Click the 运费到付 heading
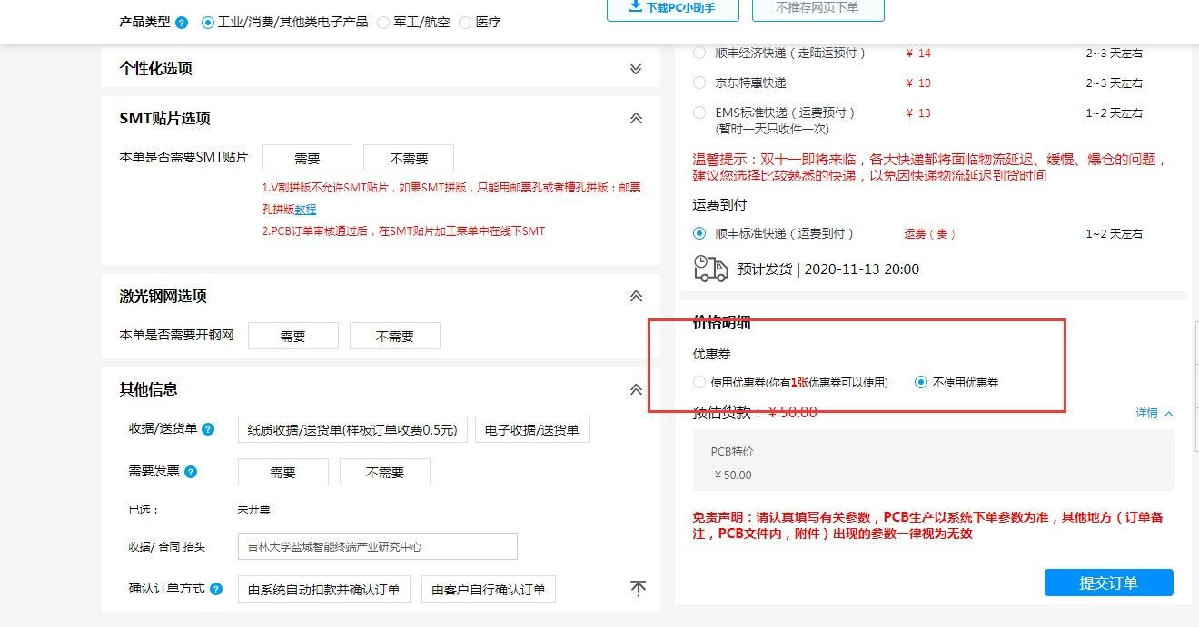The image size is (1199, 627). click(x=719, y=205)
